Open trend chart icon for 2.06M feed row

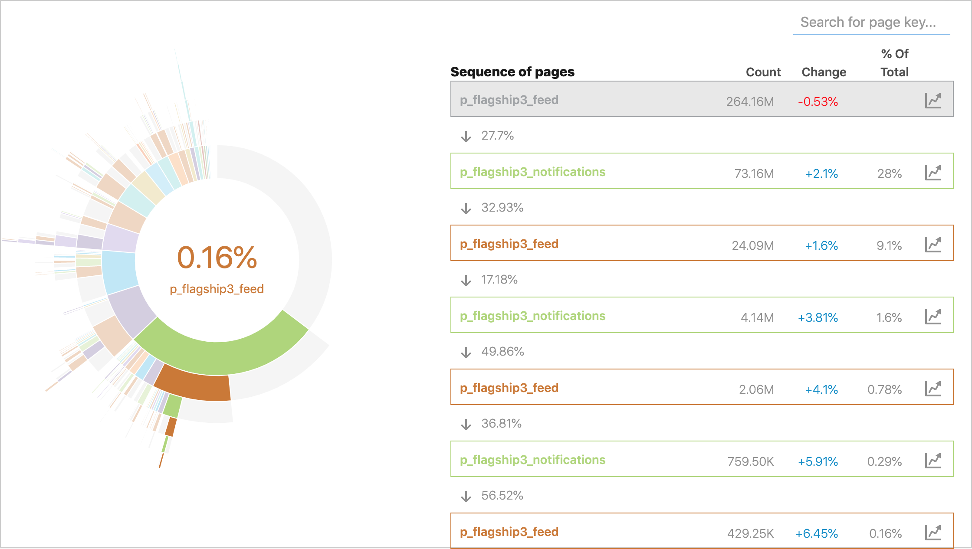click(933, 388)
